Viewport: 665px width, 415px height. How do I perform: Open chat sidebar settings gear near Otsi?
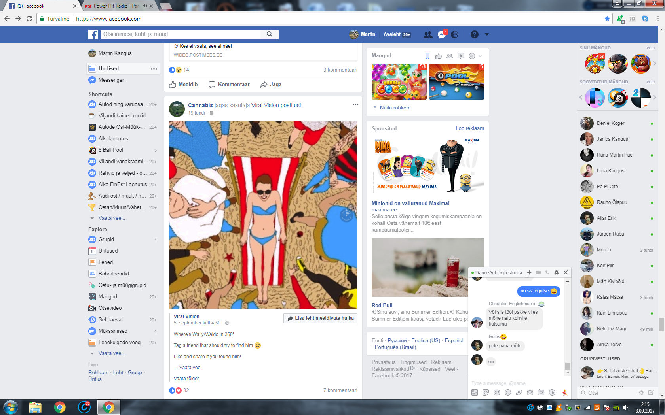coord(641,393)
